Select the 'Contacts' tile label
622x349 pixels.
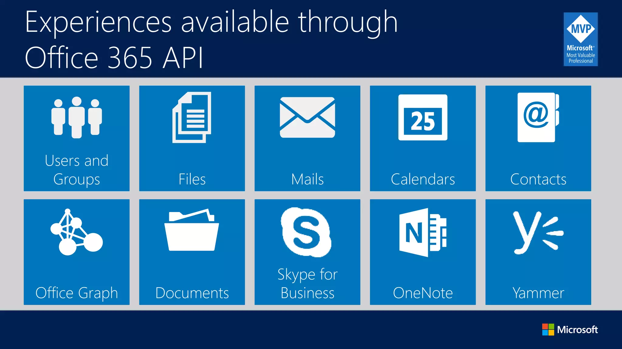pyautogui.click(x=538, y=179)
